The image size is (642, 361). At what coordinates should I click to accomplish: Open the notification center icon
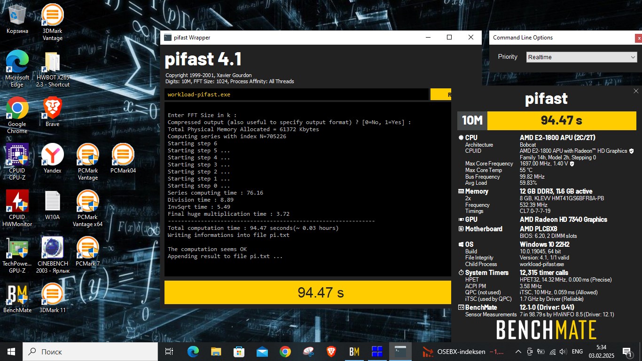pyautogui.click(x=627, y=351)
